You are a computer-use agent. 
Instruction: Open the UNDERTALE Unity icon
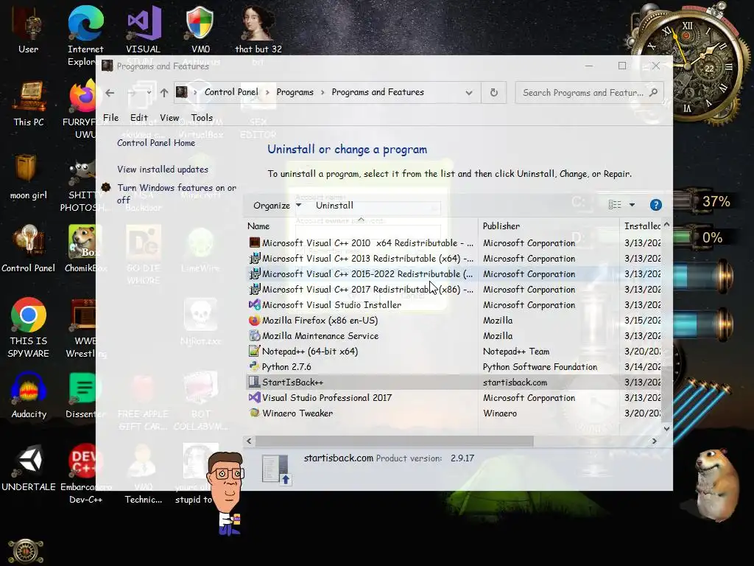click(x=29, y=468)
